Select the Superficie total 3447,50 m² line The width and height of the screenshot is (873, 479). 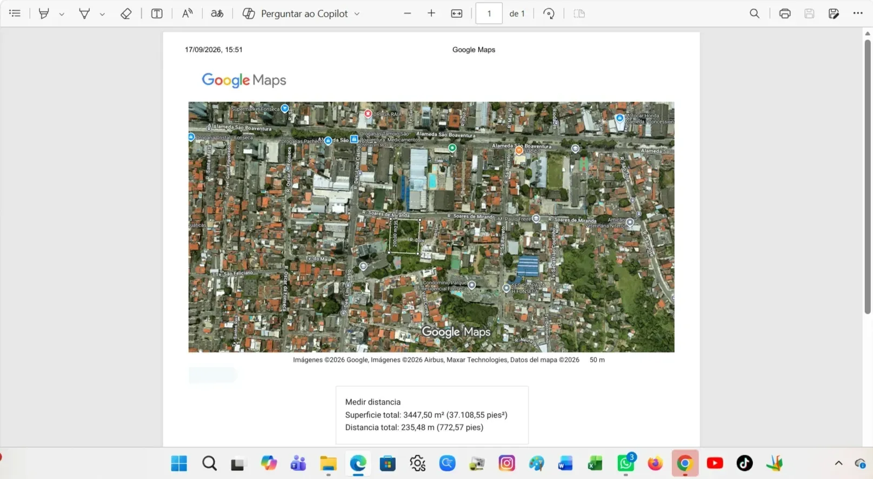(426, 415)
